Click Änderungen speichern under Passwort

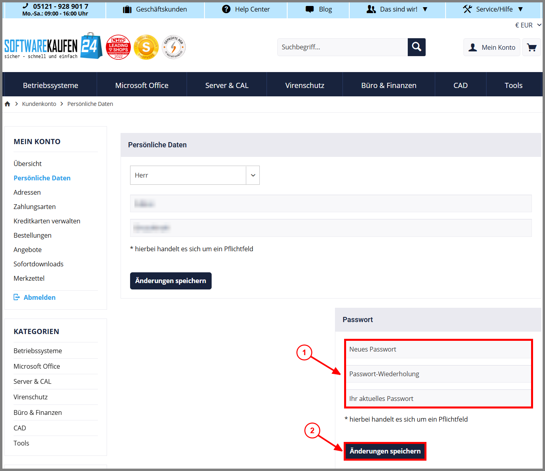point(385,451)
